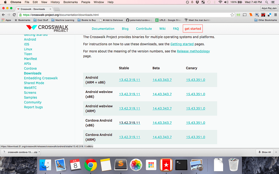
Task: Click the get started button
Action: (x=193, y=29)
